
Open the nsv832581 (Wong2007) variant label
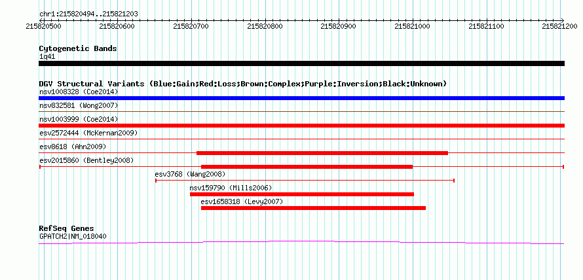tap(79, 106)
